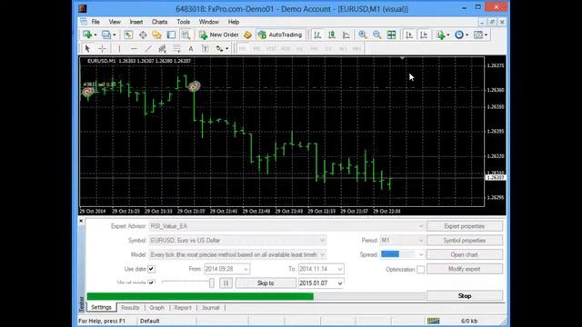
Task: Expand the Period M1 dropdown
Action: 420,241
